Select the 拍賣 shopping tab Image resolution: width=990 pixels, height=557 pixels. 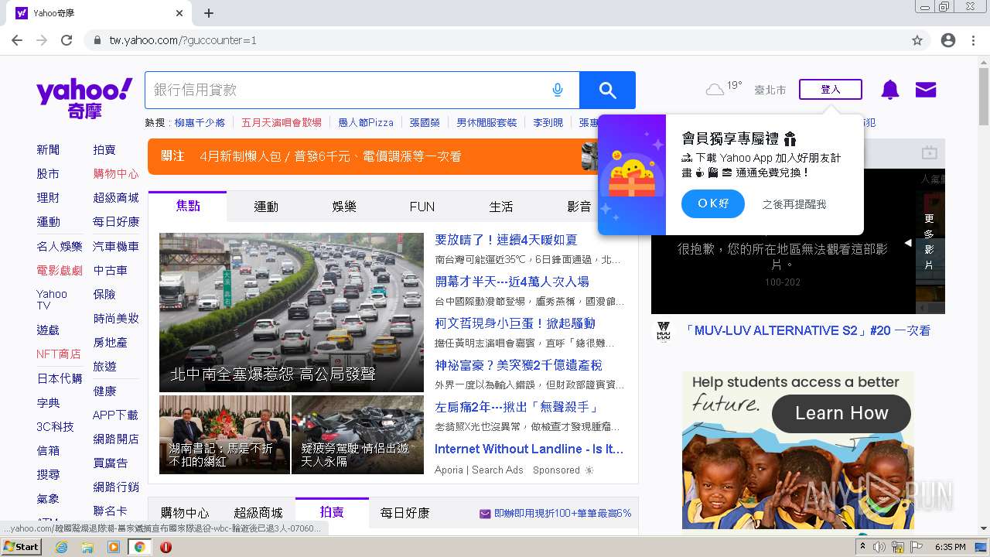click(x=332, y=512)
